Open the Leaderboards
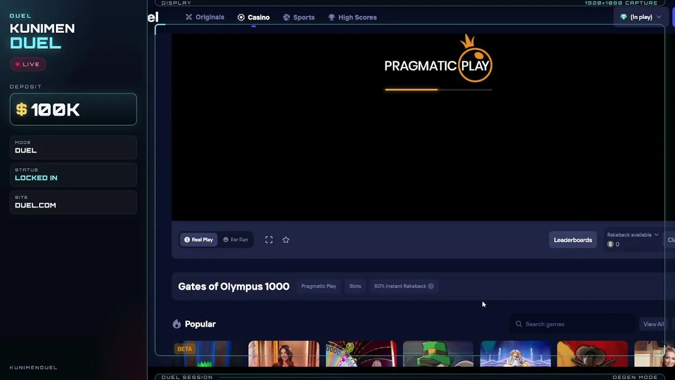Viewport: 675px width, 380px height. point(573,240)
